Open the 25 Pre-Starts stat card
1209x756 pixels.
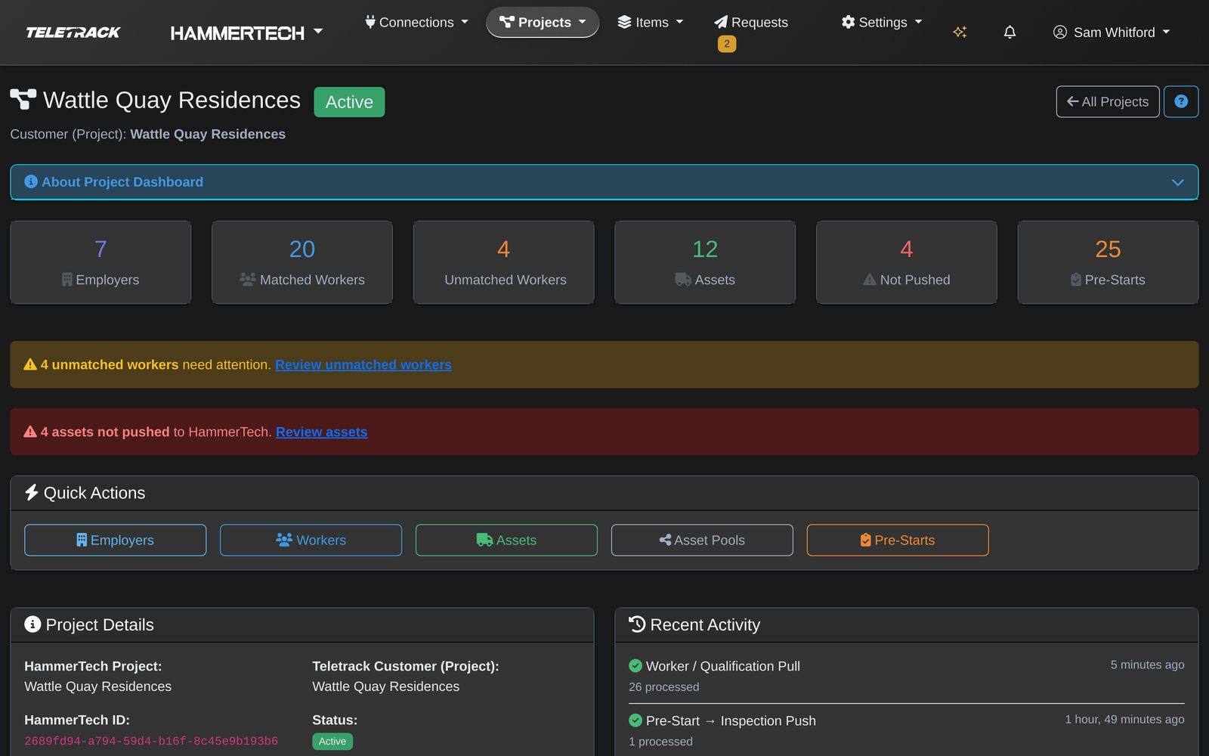(x=1109, y=262)
